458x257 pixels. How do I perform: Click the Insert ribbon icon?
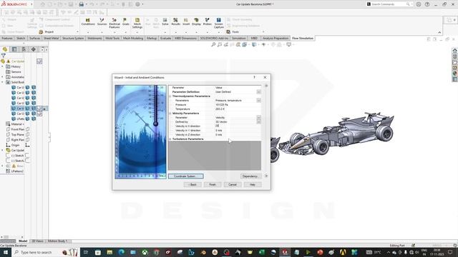186,22
